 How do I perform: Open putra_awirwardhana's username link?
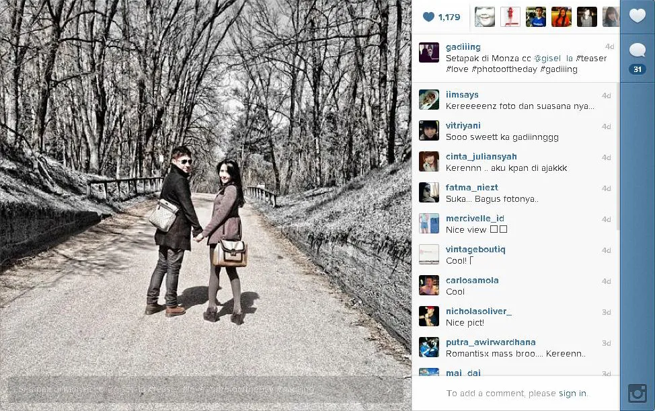point(490,342)
